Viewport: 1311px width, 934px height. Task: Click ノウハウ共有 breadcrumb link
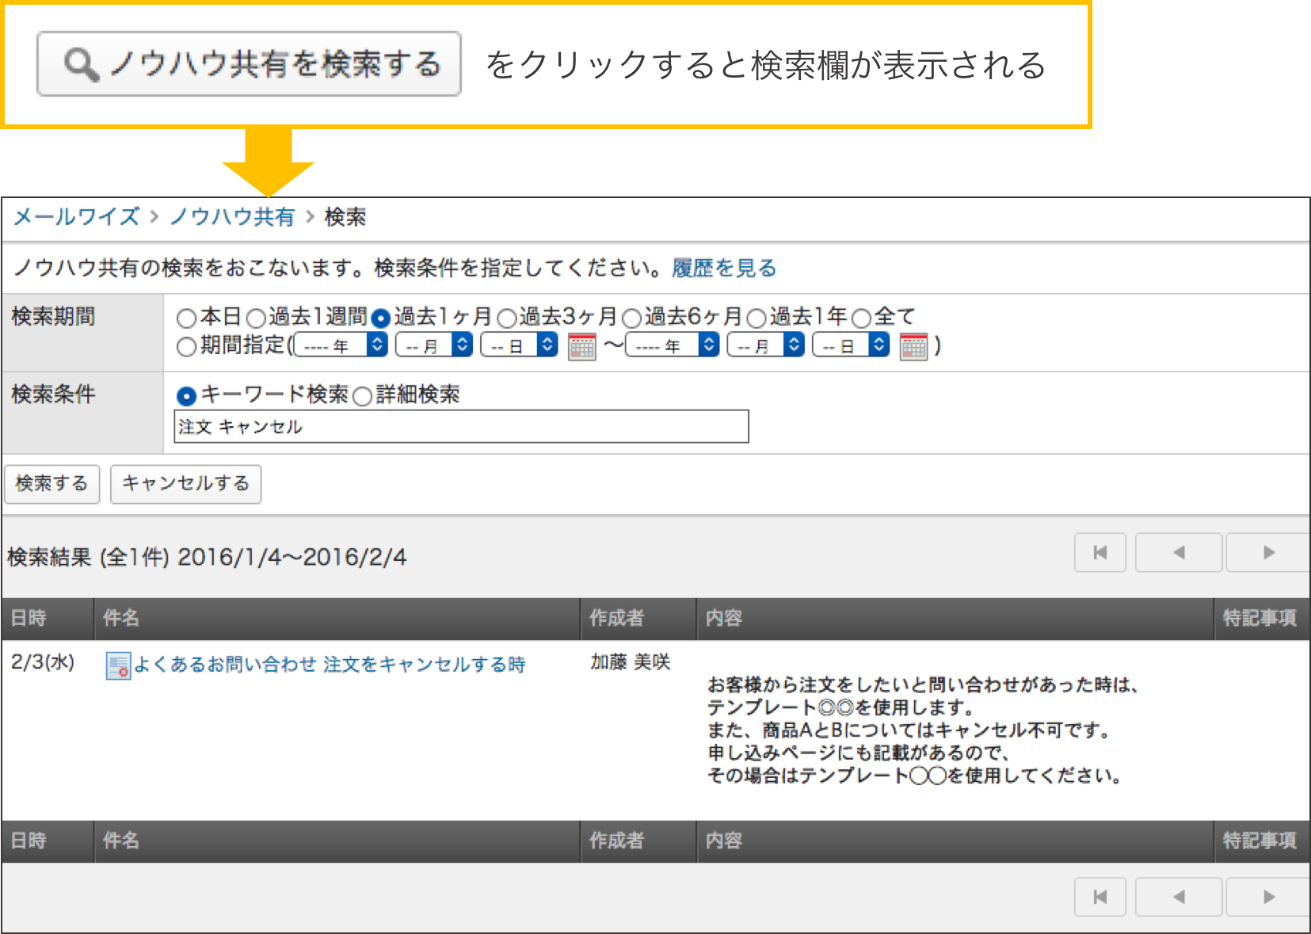(x=232, y=216)
